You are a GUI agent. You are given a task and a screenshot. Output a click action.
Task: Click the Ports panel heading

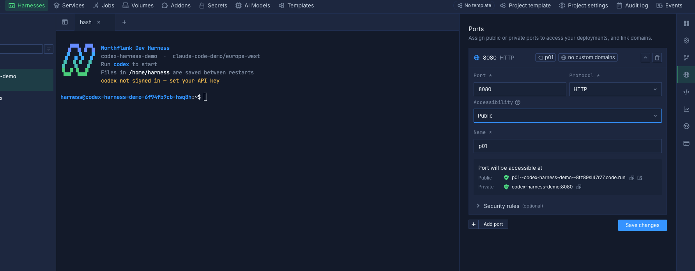click(476, 29)
